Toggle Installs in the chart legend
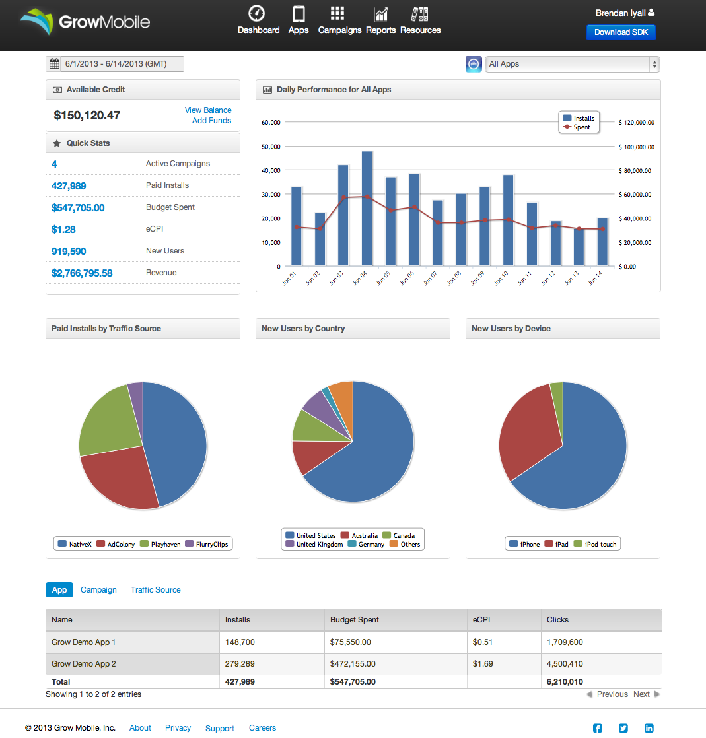This screenshot has height=738, width=706. pos(579,117)
